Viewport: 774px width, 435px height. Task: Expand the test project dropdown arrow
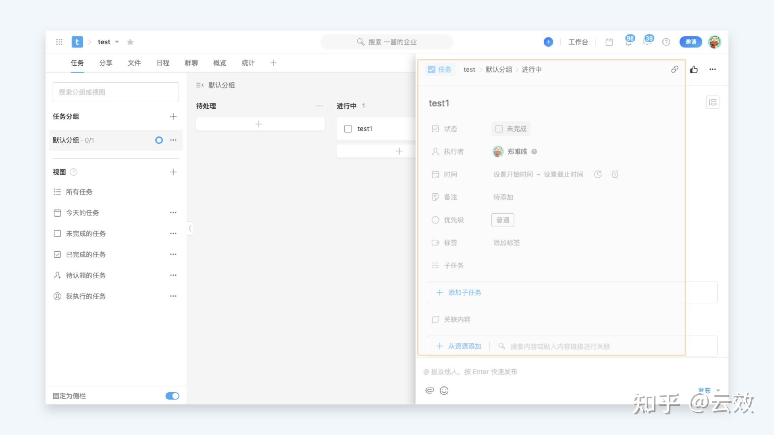pos(117,42)
